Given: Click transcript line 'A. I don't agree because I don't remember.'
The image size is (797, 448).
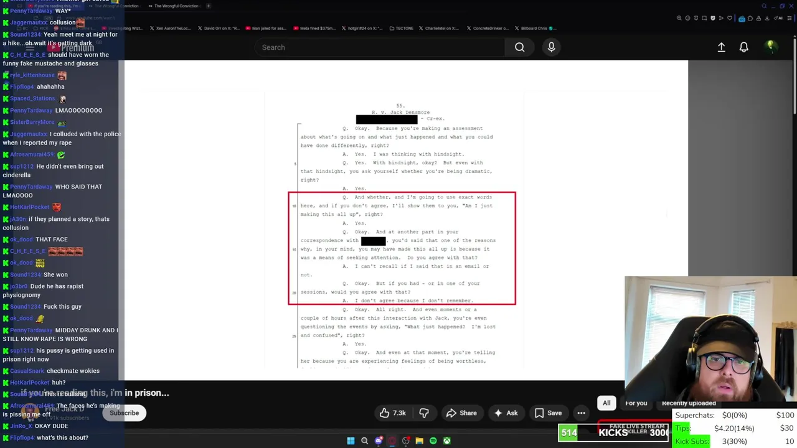Looking at the screenshot, I should 408,301.
